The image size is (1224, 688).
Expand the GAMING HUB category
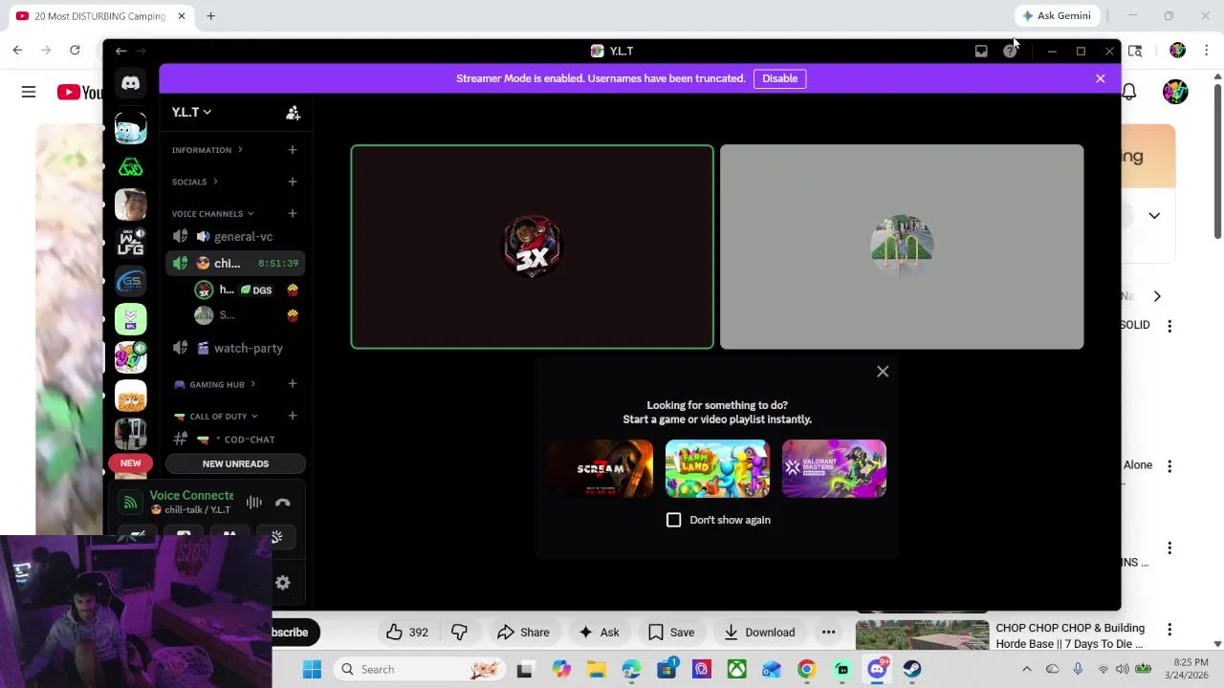point(215,384)
